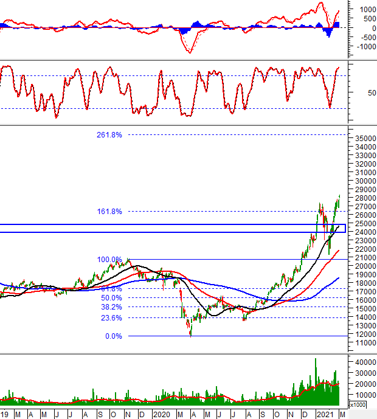
Task: Click the 261.8% Fibonacci level label
Action: [x=109, y=134]
